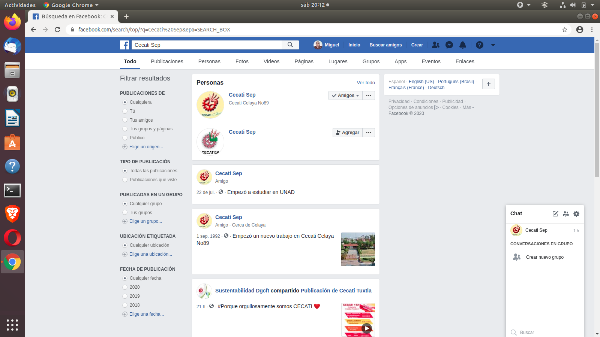Image resolution: width=600 pixels, height=337 pixels.
Task: Expand the Amigos dropdown for Cecati Sep
Action: 346,95
